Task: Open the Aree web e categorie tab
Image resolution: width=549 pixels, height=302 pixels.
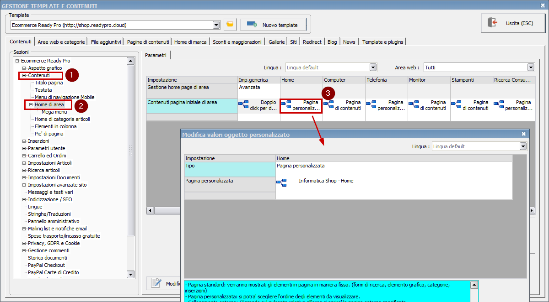Action: (x=61, y=42)
